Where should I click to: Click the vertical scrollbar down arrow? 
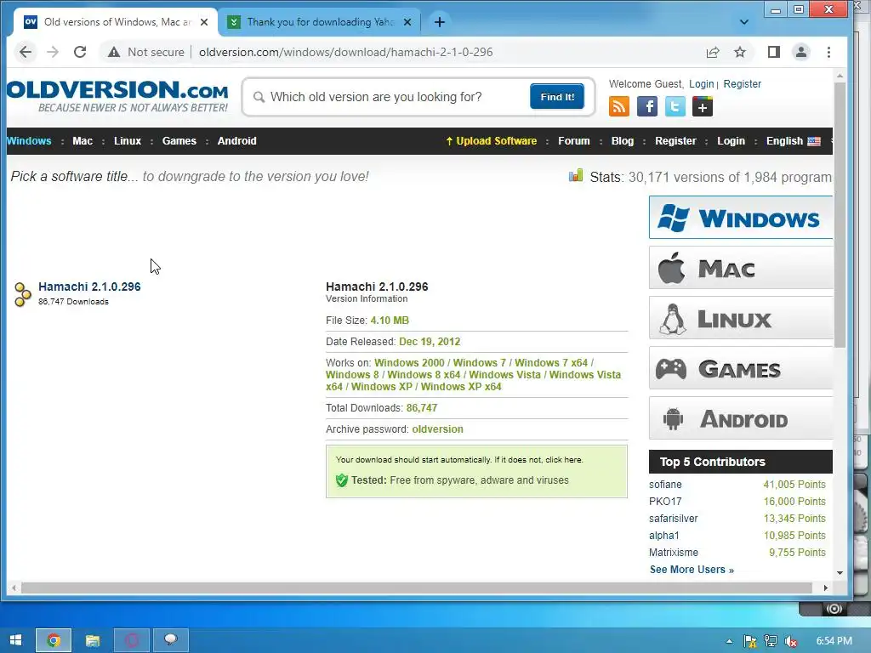click(840, 572)
